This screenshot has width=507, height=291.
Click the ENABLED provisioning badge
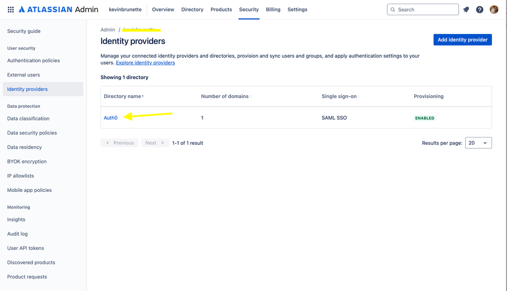tap(425, 118)
